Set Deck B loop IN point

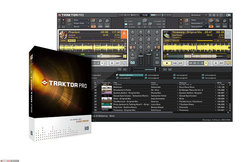(x=216, y=63)
